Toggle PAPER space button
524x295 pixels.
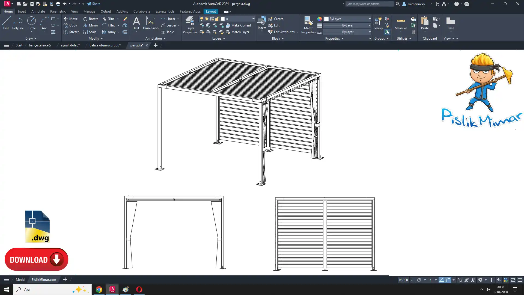pos(403,280)
